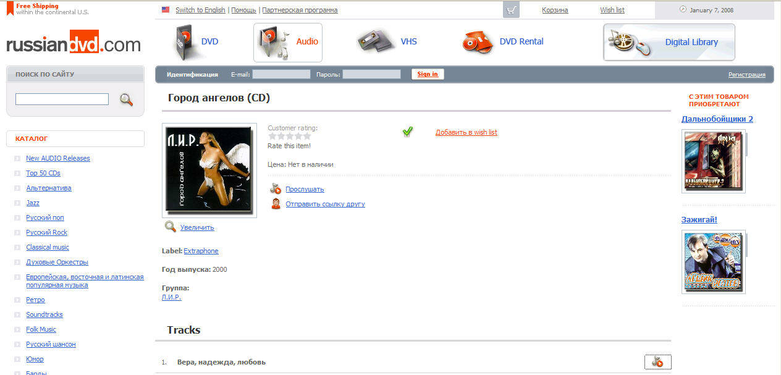Open Дальнобойщики 2 title link

[x=717, y=119]
